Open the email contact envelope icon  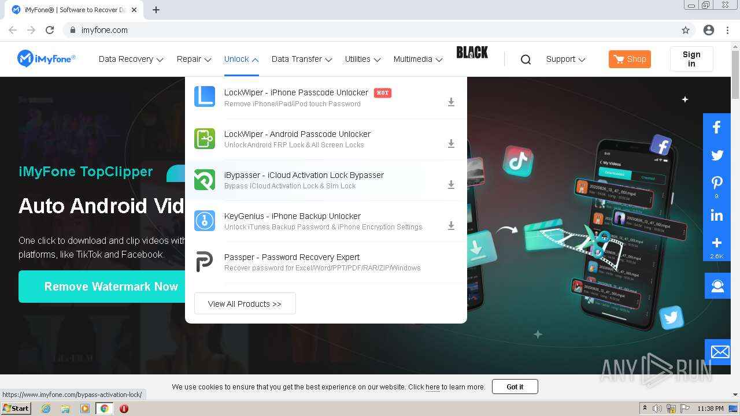[x=717, y=352]
